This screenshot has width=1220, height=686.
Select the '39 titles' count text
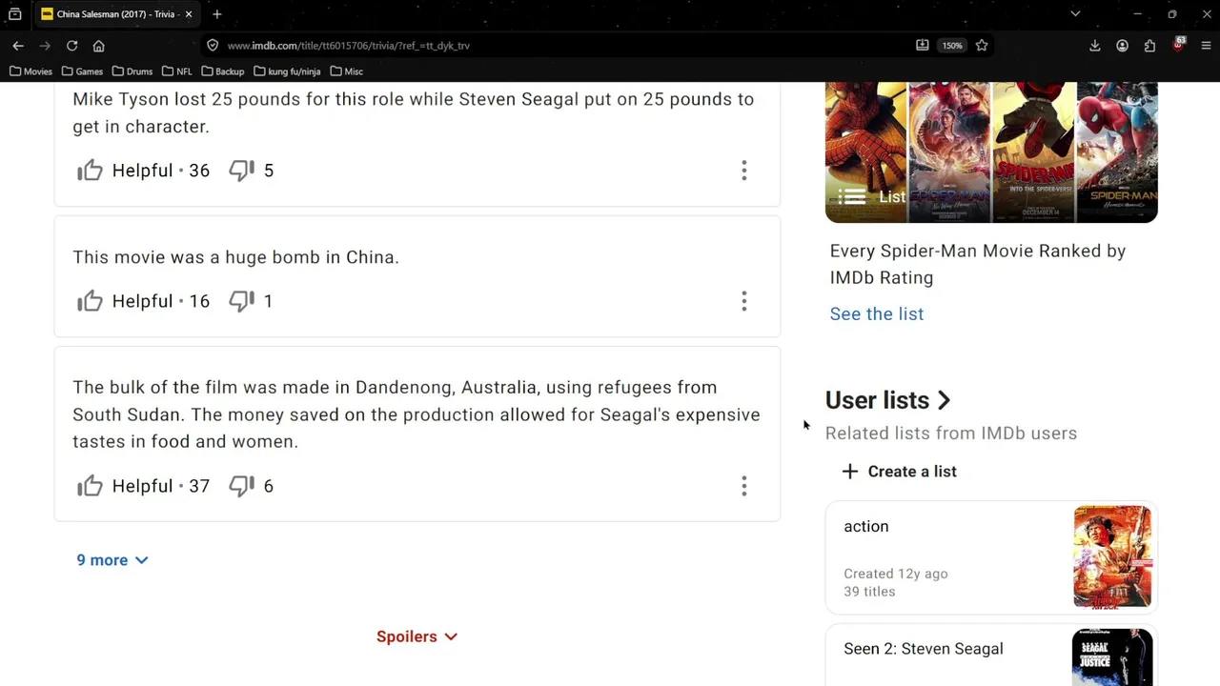869,592
